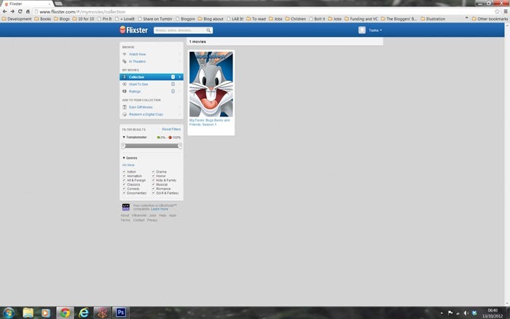Uncheck the Drama genre checkbox
The image size is (510, 319).
pos(153,171)
